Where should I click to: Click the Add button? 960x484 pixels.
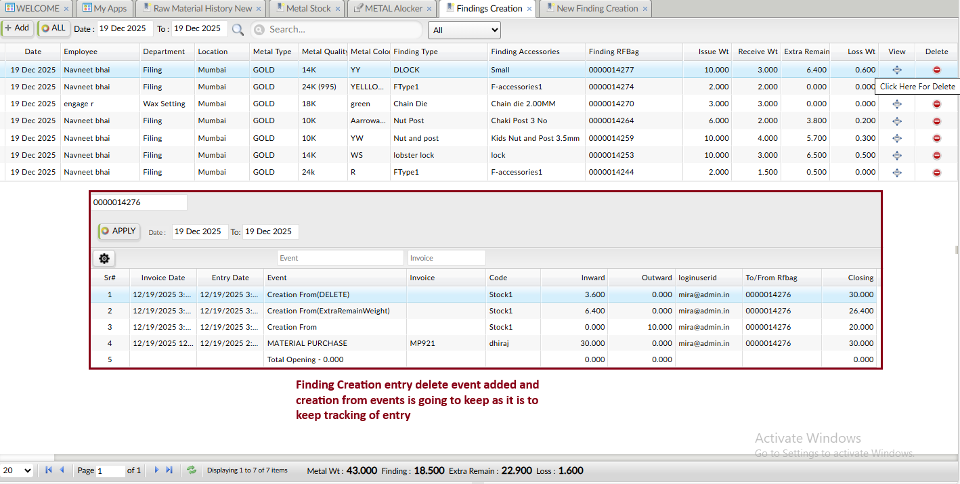pos(17,28)
